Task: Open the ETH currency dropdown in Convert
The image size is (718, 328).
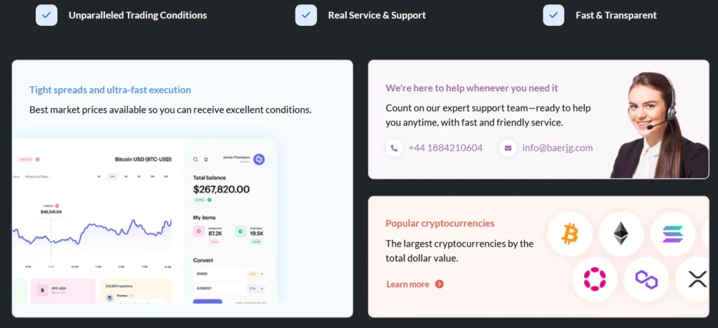Action: click(x=256, y=288)
